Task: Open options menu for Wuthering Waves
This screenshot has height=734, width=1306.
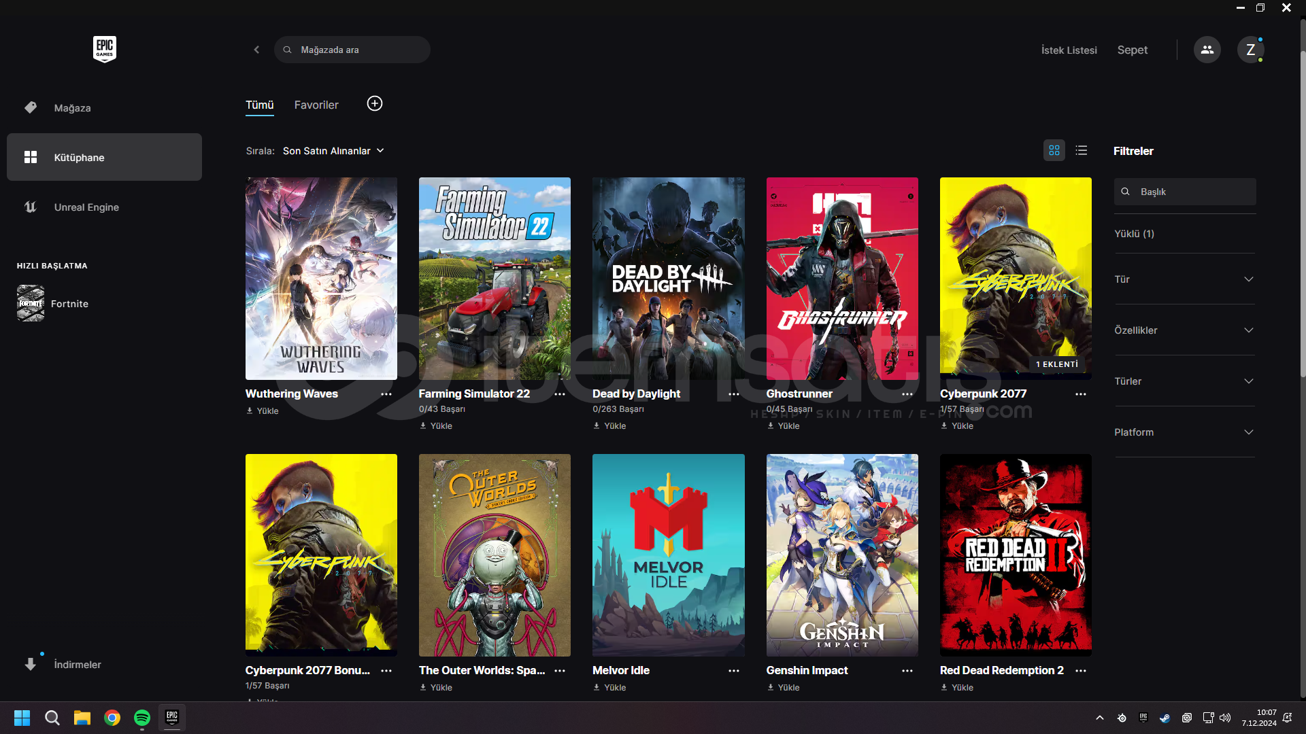Action: [x=386, y=394]
